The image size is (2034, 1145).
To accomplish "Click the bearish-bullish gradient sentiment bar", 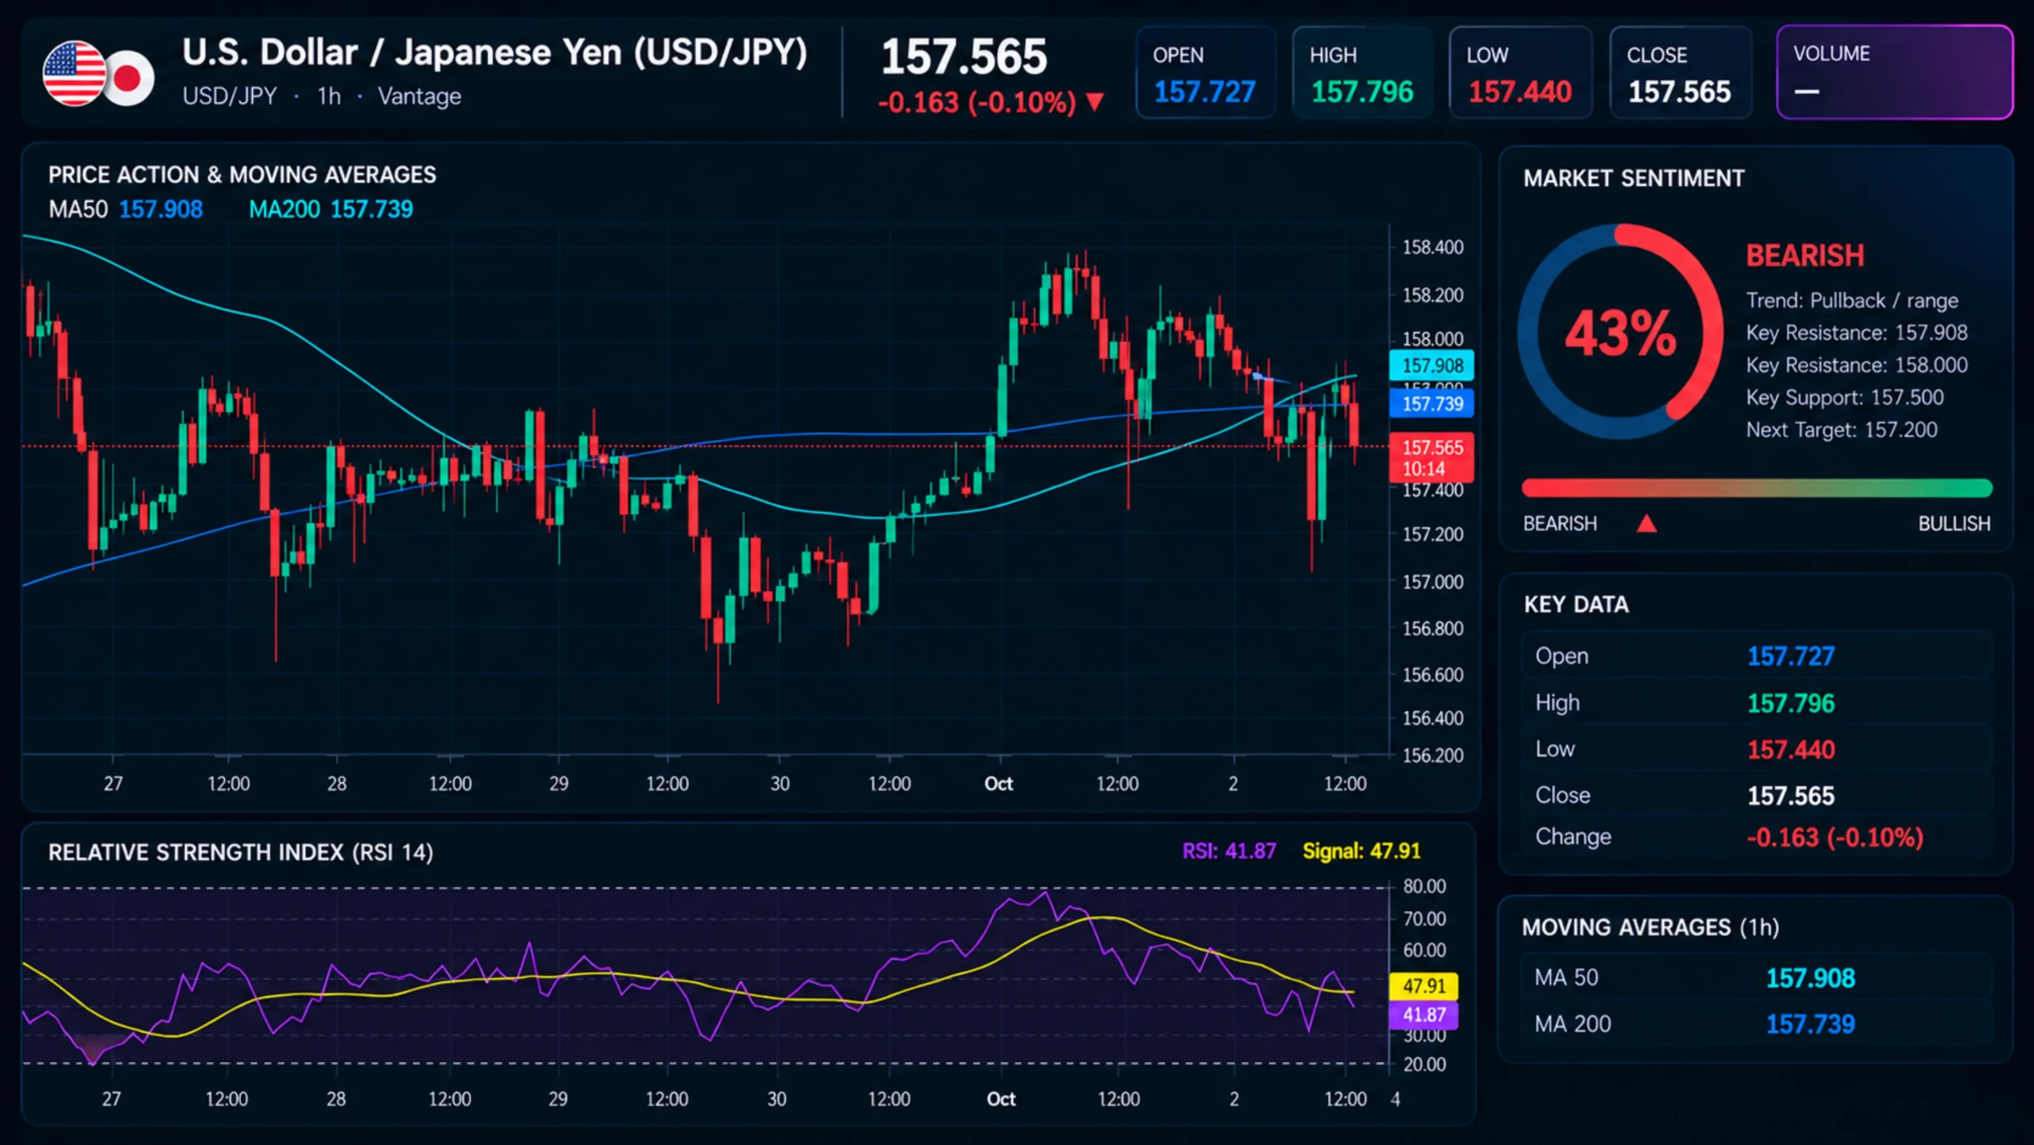I will (x=1757, y=488).
